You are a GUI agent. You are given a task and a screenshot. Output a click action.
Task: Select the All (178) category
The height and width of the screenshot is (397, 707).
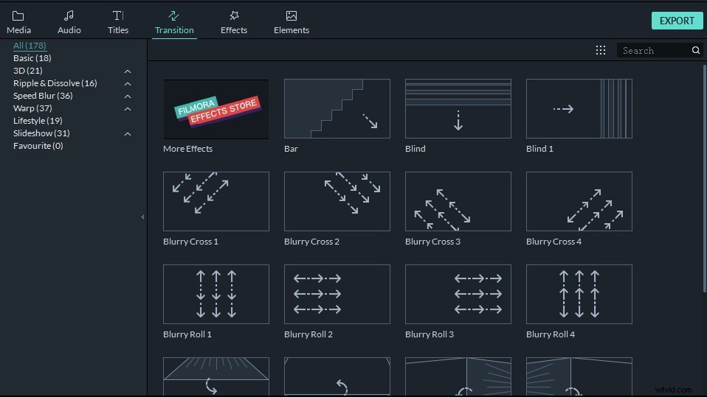pyautogui.click(x=30, y=46)
